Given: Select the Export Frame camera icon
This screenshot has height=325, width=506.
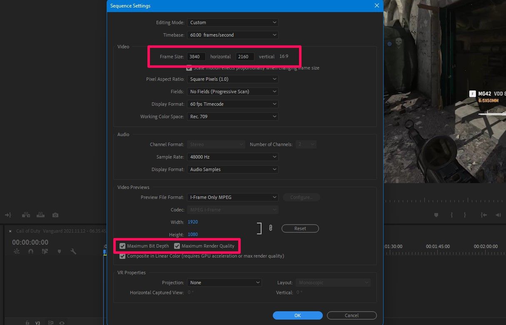Looking at the screenshot, I should click(55, 215).
